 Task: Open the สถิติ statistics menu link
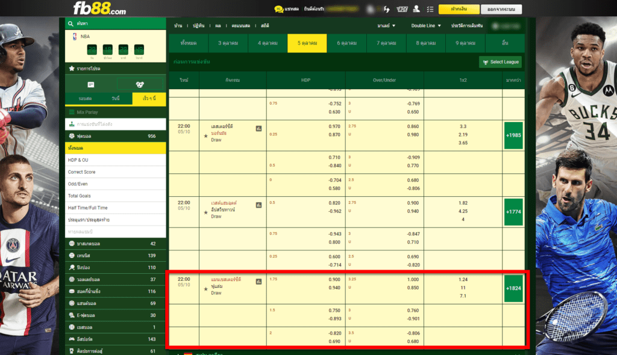(265, 25)
